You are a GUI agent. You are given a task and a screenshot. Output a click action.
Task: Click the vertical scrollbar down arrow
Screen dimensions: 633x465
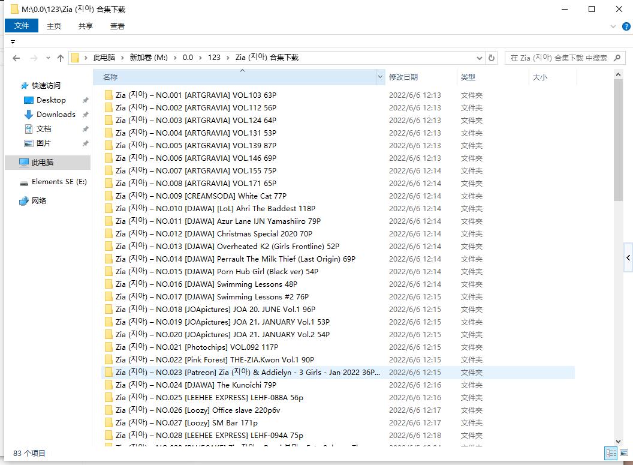[x=618, y=442]
